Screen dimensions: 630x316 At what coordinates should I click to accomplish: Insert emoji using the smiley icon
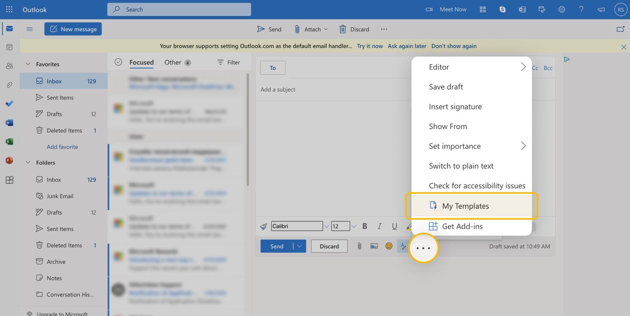pos(389,246)
